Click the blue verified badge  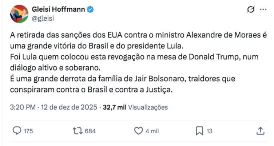pyautogui.click(x=90, y=10)
